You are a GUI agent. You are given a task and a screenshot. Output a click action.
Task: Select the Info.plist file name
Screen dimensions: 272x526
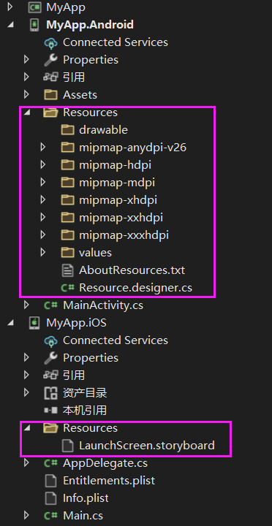[x=86, y=498]
